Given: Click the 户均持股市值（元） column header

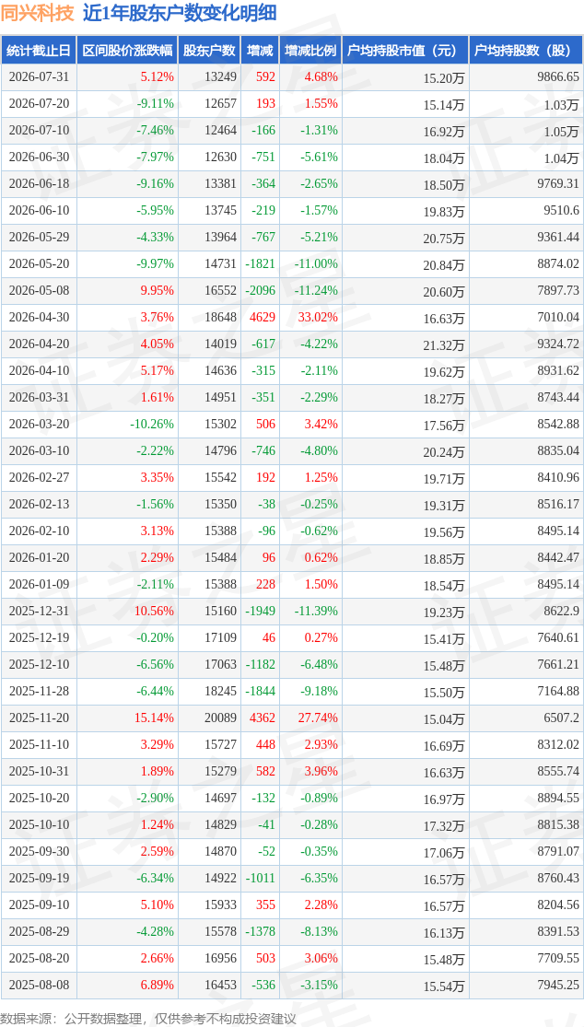Looking at the screenshot, I should coord(405,51).
